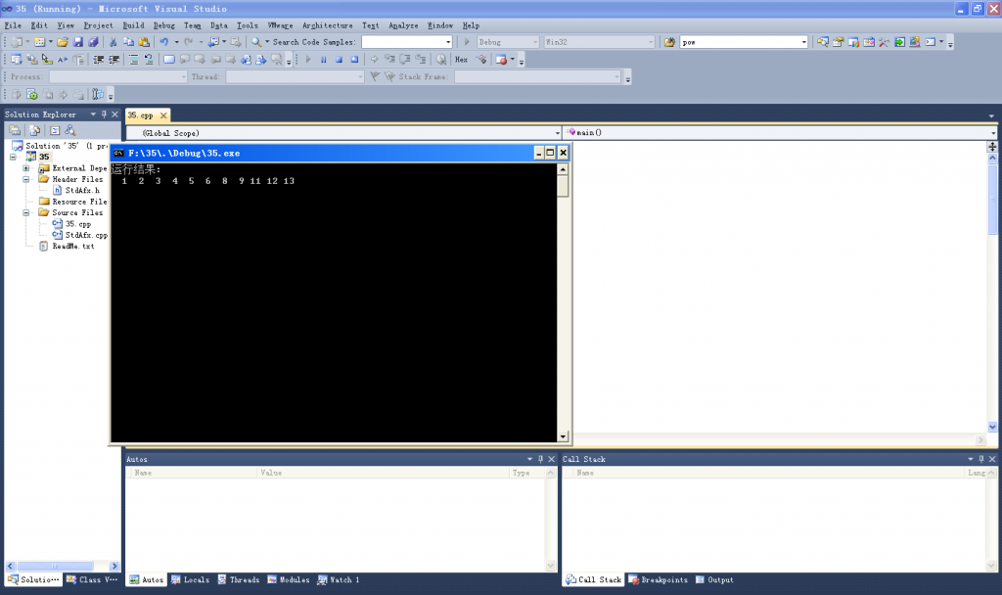Open the Debug menu
Image resolution: width=1002 pixels, height=595 pixels.
(164, 24)
